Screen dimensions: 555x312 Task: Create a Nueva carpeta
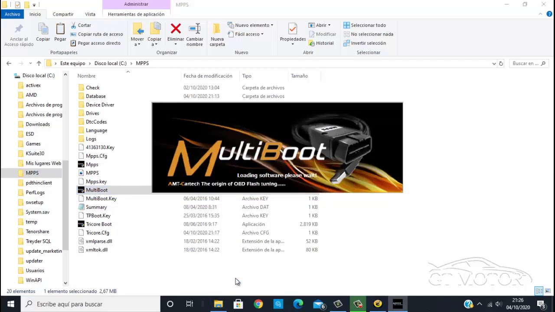[217, 35]
